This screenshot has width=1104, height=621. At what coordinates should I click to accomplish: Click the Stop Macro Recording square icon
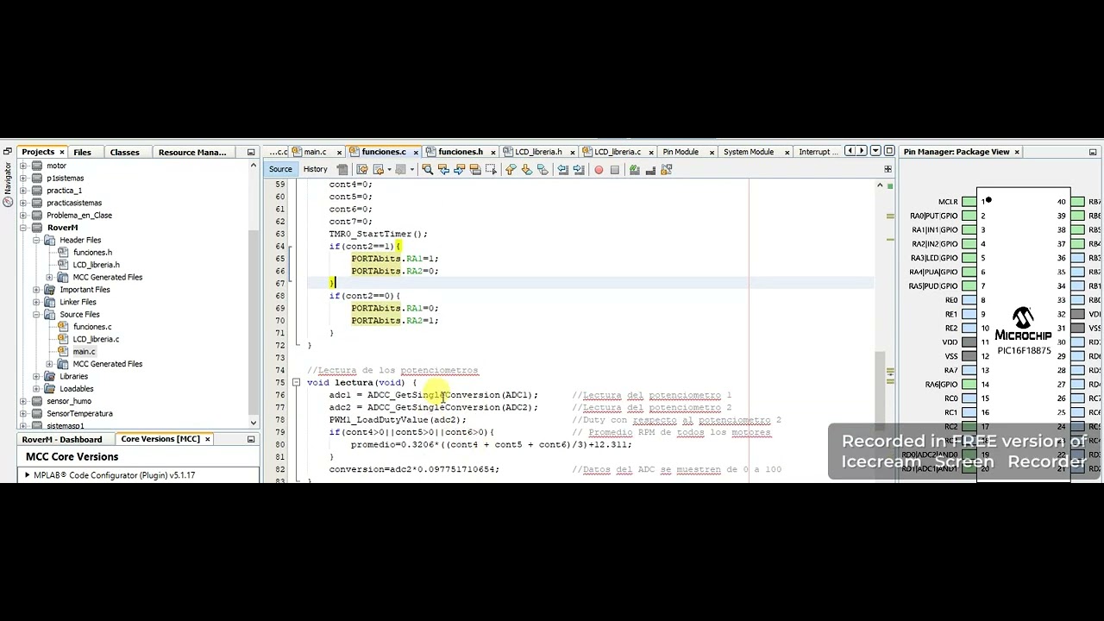pos(615,170)
